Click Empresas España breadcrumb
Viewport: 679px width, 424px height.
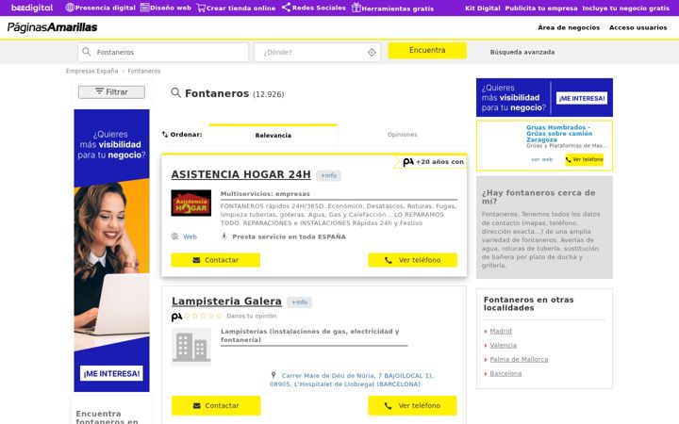point(91,71)
